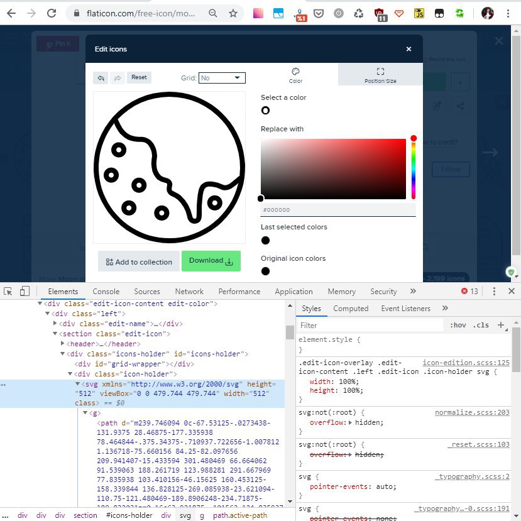Image resolution: width=521 pixels, height=521 pixels.
Task: Click the red diamond extension icon
Action: pos(398,14)
